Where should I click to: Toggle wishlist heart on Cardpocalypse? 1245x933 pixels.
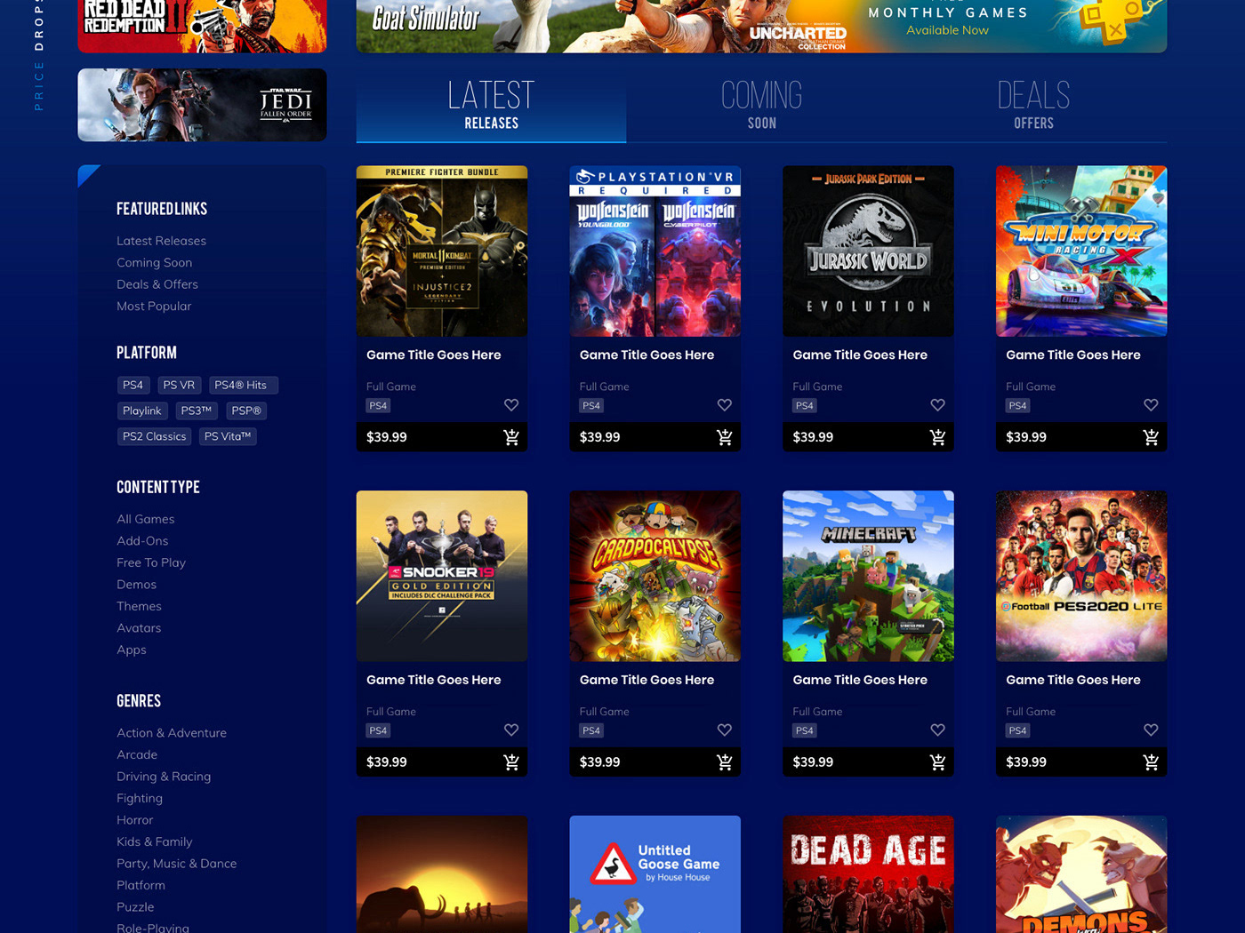coord(725,730)
